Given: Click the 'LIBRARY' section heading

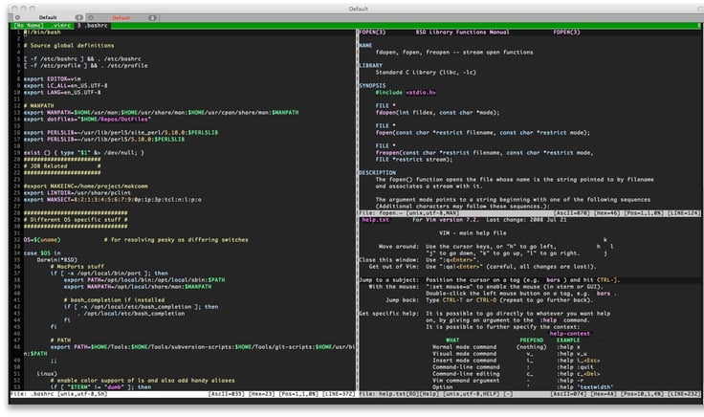Looking at the screenshot, I should point(370,66).
